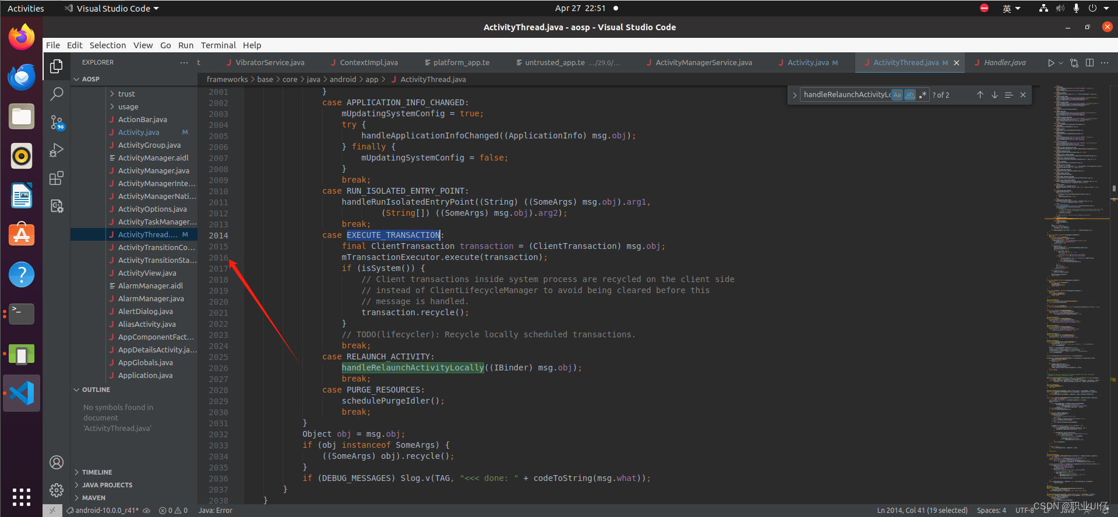Open the Extensions view

(x=57, y=178)
